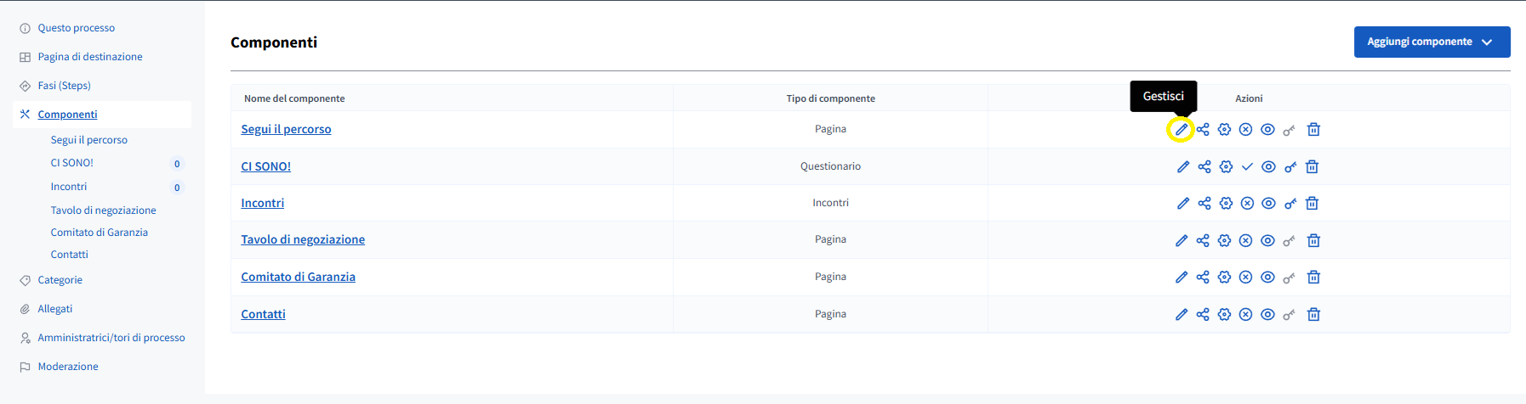Open the Contatti link in table
The height and width of the screenshot is (404, 1526).
pos(263,314)
